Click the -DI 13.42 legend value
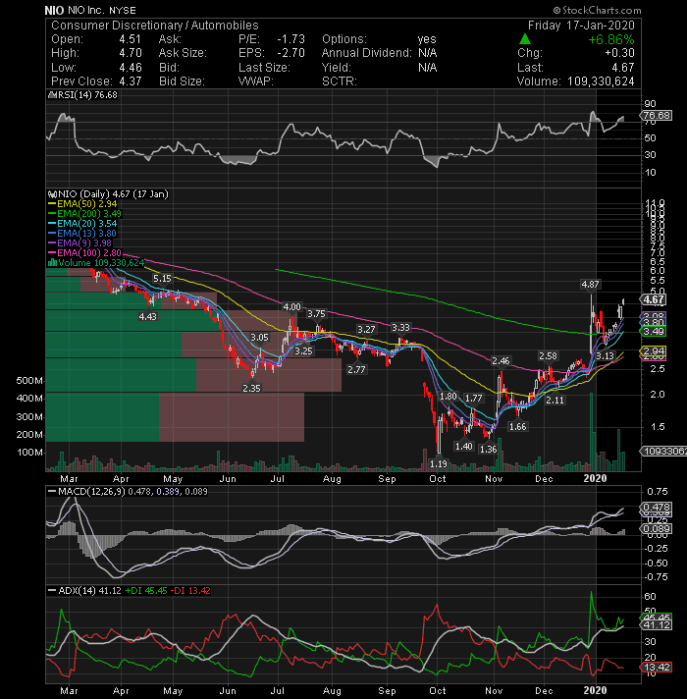The width and height of the screenshot is (687, 699). coord(191,591)
